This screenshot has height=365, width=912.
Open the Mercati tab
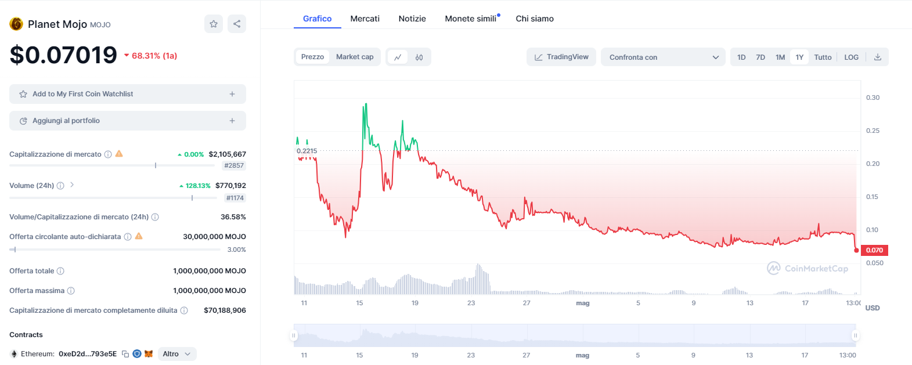(365, 19)
